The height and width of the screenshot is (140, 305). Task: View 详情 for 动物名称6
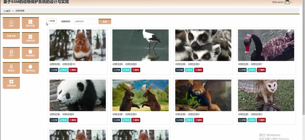click(54, 120)
